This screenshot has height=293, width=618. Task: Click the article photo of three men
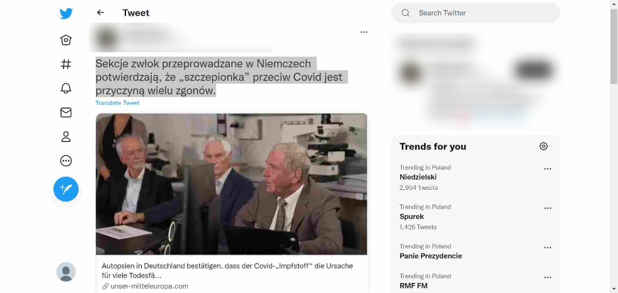click(x=232, y=184)
